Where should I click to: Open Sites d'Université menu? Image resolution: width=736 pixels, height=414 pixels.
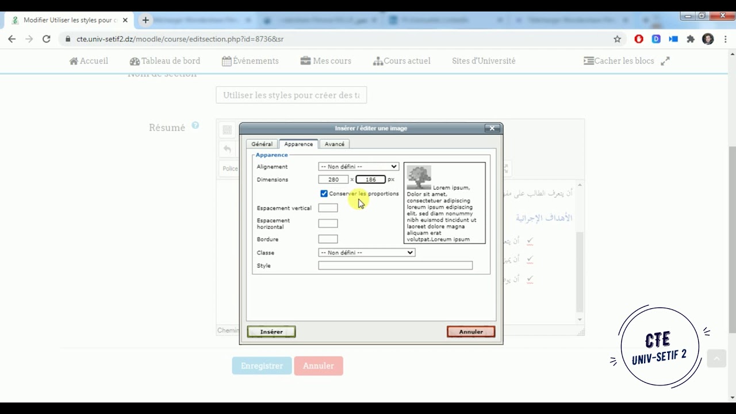click(x=484, y=61)
